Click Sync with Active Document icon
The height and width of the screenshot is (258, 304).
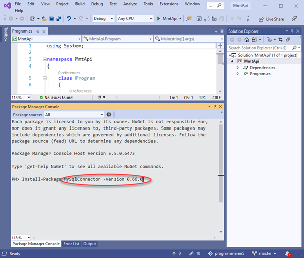(x=280, y=40)
